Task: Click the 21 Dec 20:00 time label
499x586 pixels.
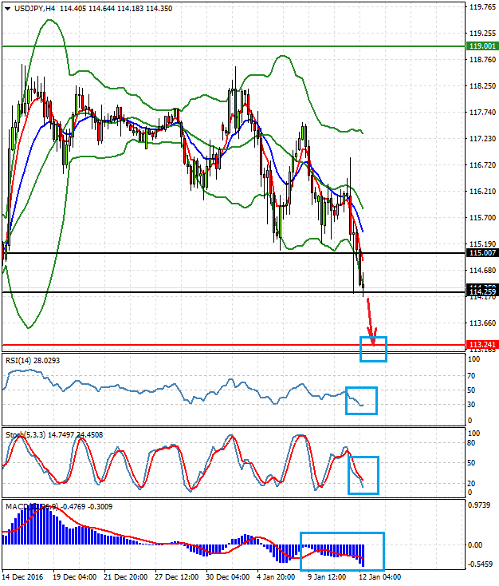Action: click(x=126, y=577)
